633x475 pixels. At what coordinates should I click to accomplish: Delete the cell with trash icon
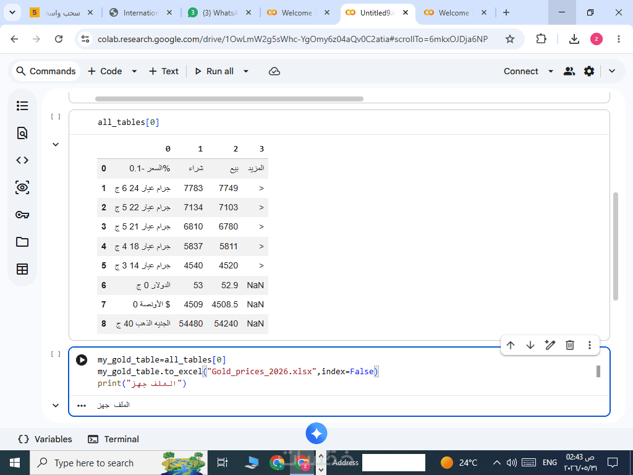[x=570, y=345]
